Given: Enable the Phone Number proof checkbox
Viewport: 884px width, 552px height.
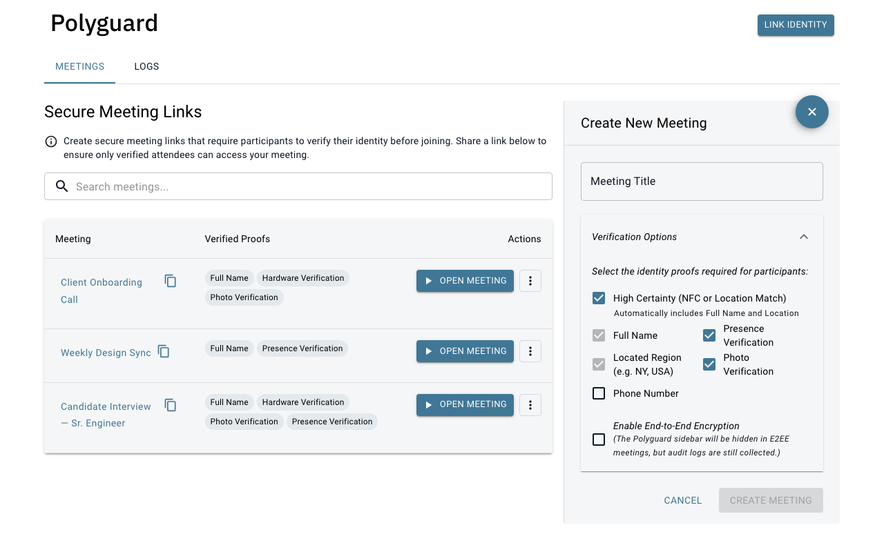Looking at the screenshot, I should click(599, 394).
